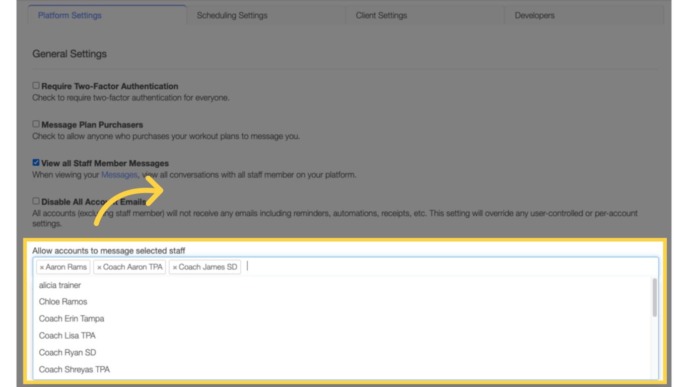This screenshot has width=688, height=387.
Task: Enable Require Two-Factor Authentication checkbox
Action: click(x=36, y=86)
